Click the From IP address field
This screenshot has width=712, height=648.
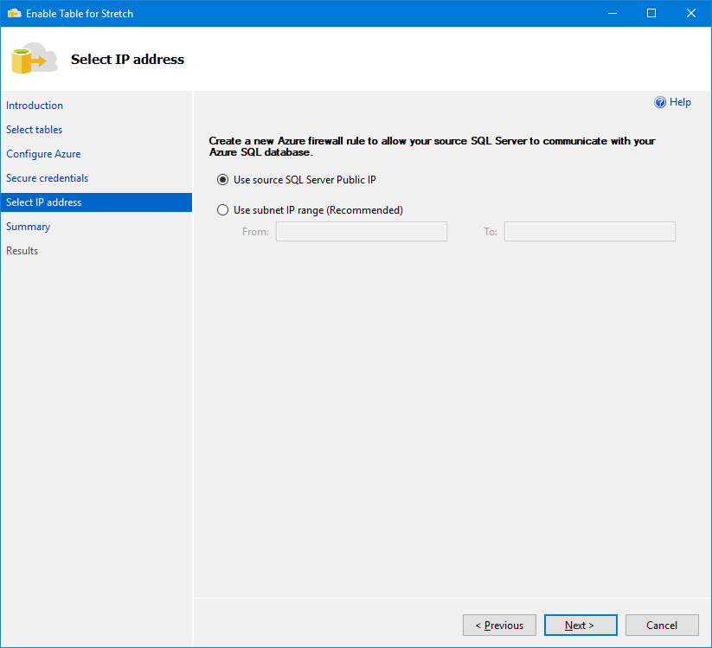[362, 232]
